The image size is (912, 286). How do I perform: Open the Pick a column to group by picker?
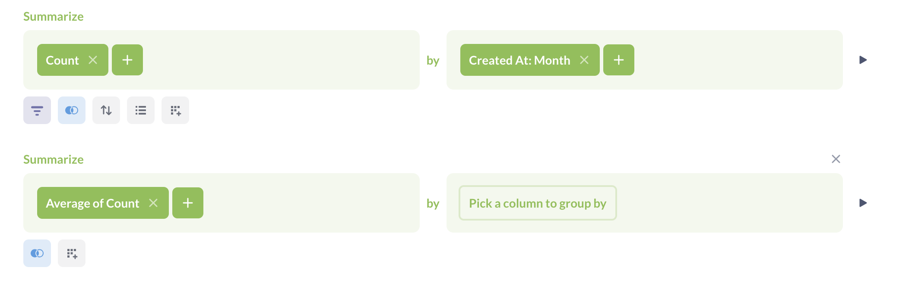click(538, 203)
